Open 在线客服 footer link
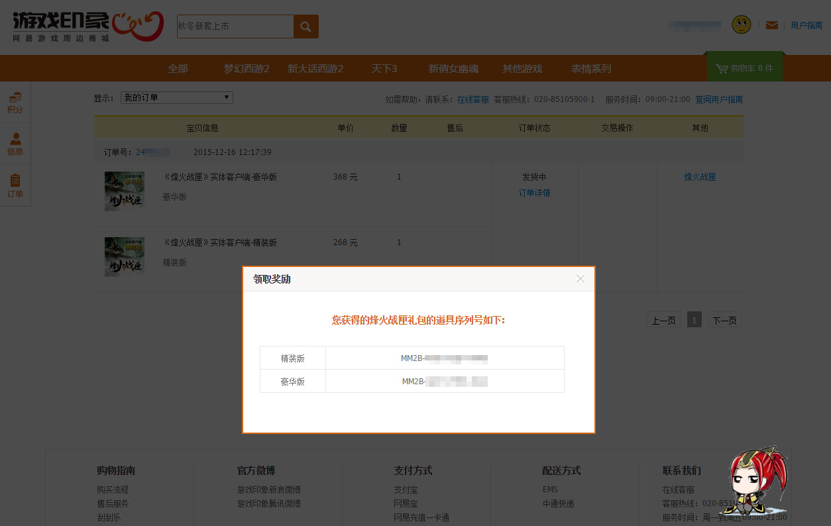The image size is (831, 526). tap(679, 490)
